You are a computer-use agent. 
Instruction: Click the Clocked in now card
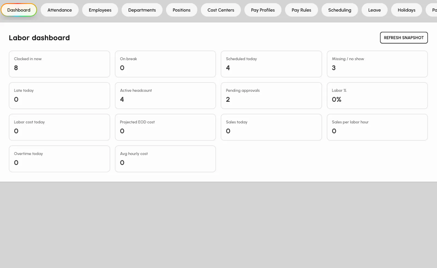pyautogui.click(x=60, y=64)
